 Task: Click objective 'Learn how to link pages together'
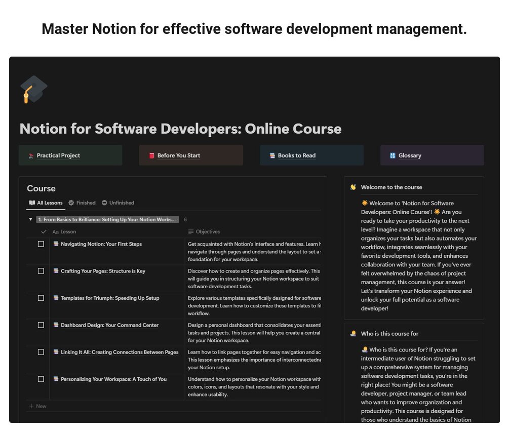tap(254, 360)
